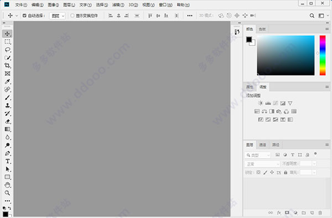
Task: Select the Move tool in toolbox
Action: 7,34
